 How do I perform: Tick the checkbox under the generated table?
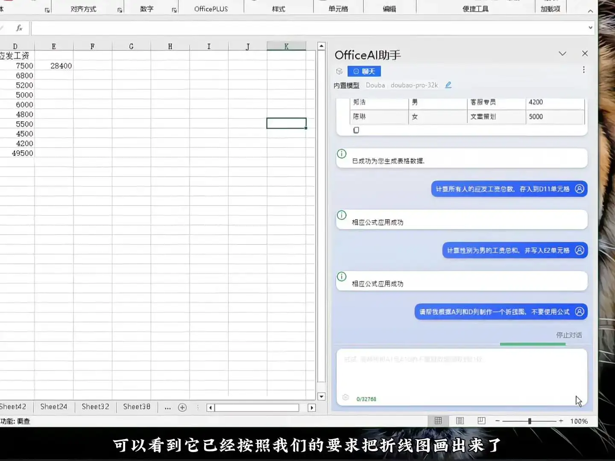pyautogui.click(x=356, y=130)
